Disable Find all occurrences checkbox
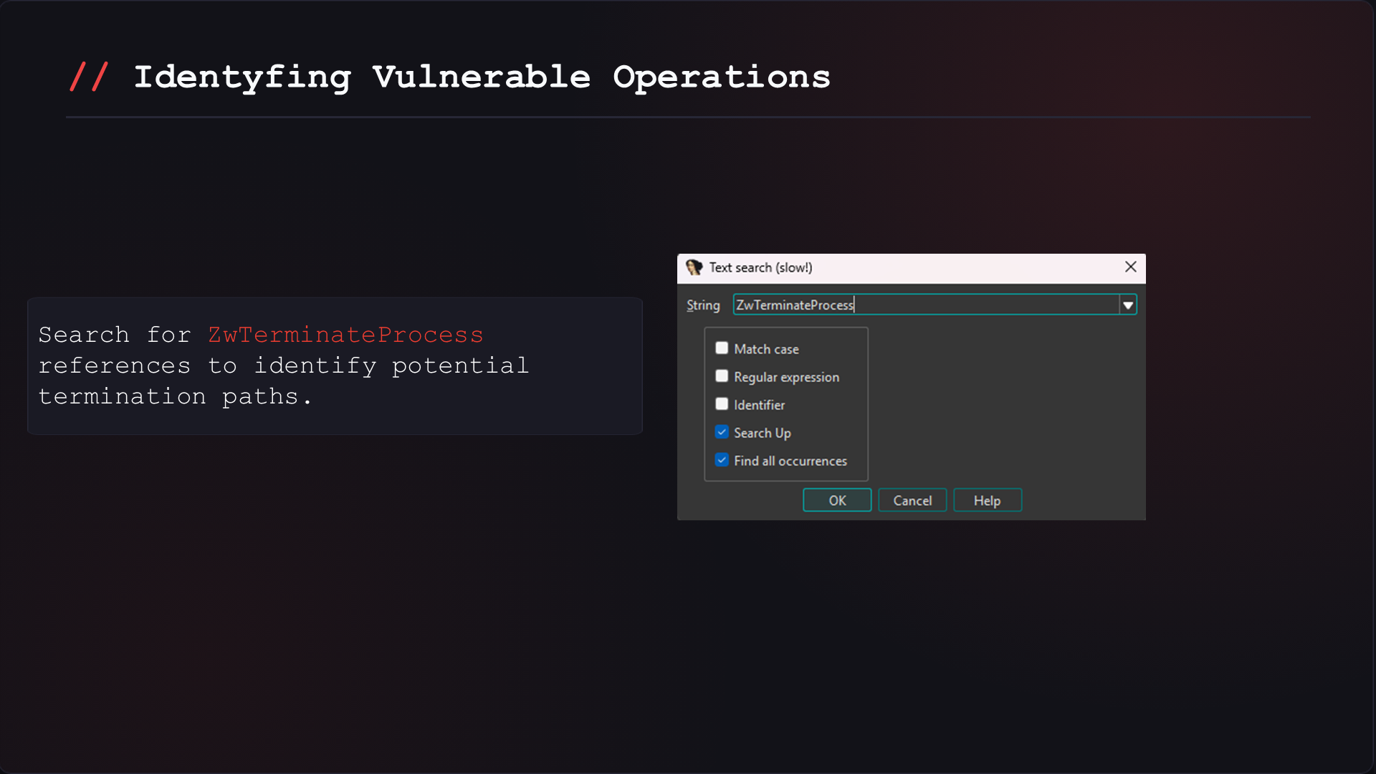Screen dimensions: 1376x774 pos(722,460)
